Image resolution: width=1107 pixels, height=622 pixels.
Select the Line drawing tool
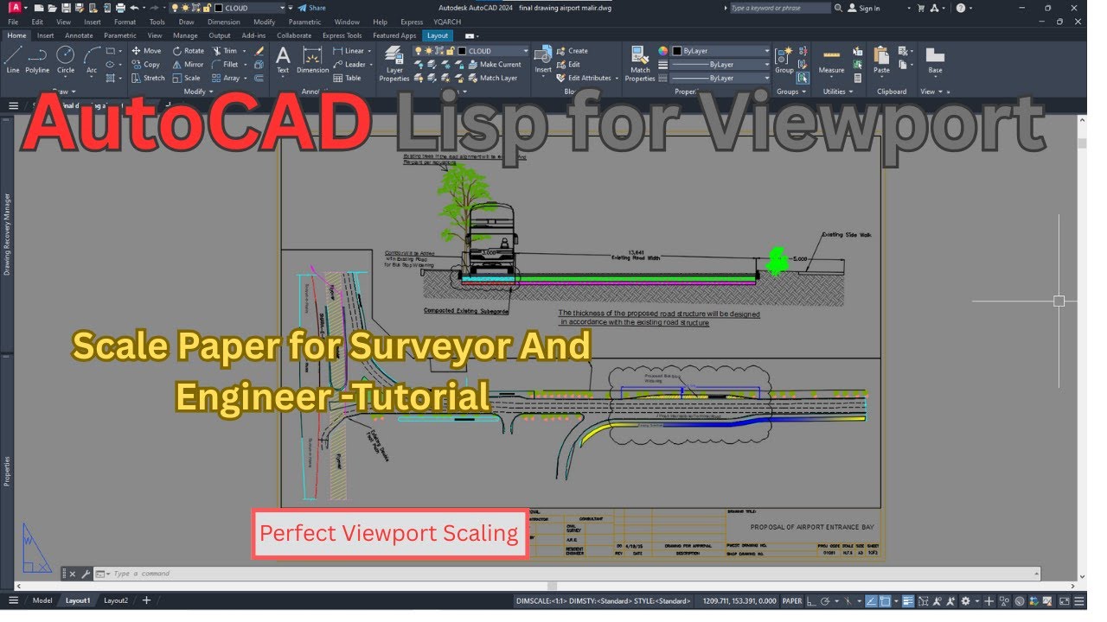pos(13,59)
